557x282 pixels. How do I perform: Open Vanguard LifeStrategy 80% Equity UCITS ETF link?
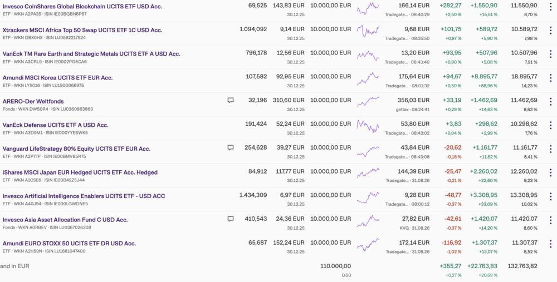76,149
